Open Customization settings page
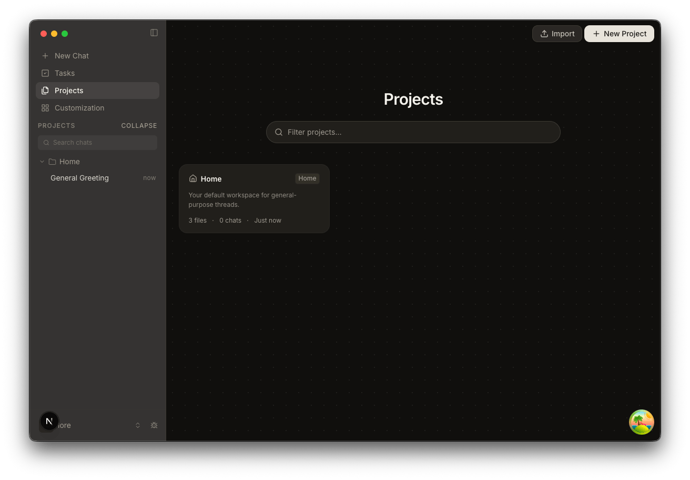Image resolution: width=690 pixels, height=480 pixels. click(x=97, y=108)
